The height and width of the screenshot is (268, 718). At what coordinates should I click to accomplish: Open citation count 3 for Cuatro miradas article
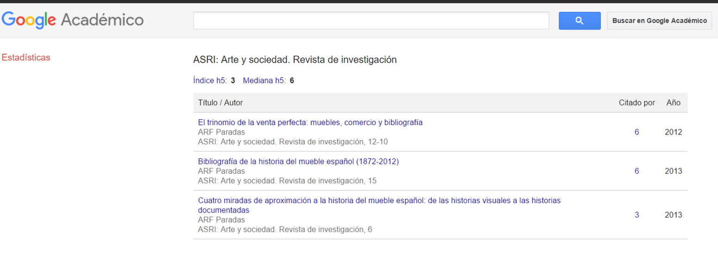(x=637, y=215)
